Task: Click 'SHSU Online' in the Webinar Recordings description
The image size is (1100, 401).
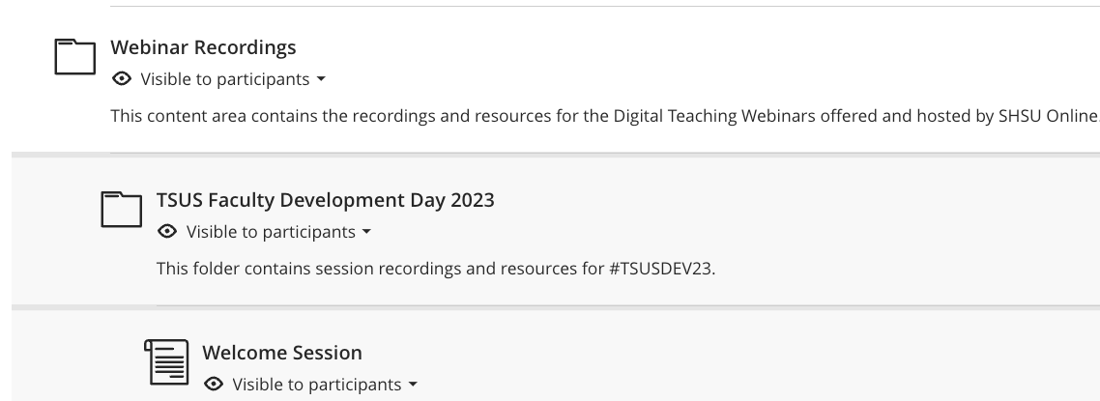Action: [x=1048, y=116]
